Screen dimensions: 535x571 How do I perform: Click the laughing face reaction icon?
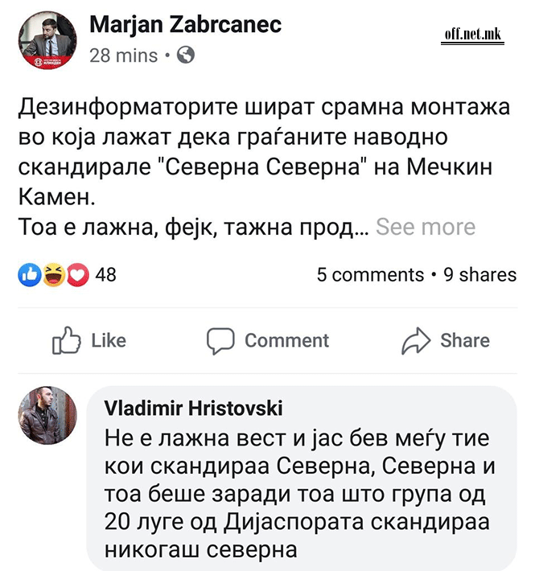[53, 275]
